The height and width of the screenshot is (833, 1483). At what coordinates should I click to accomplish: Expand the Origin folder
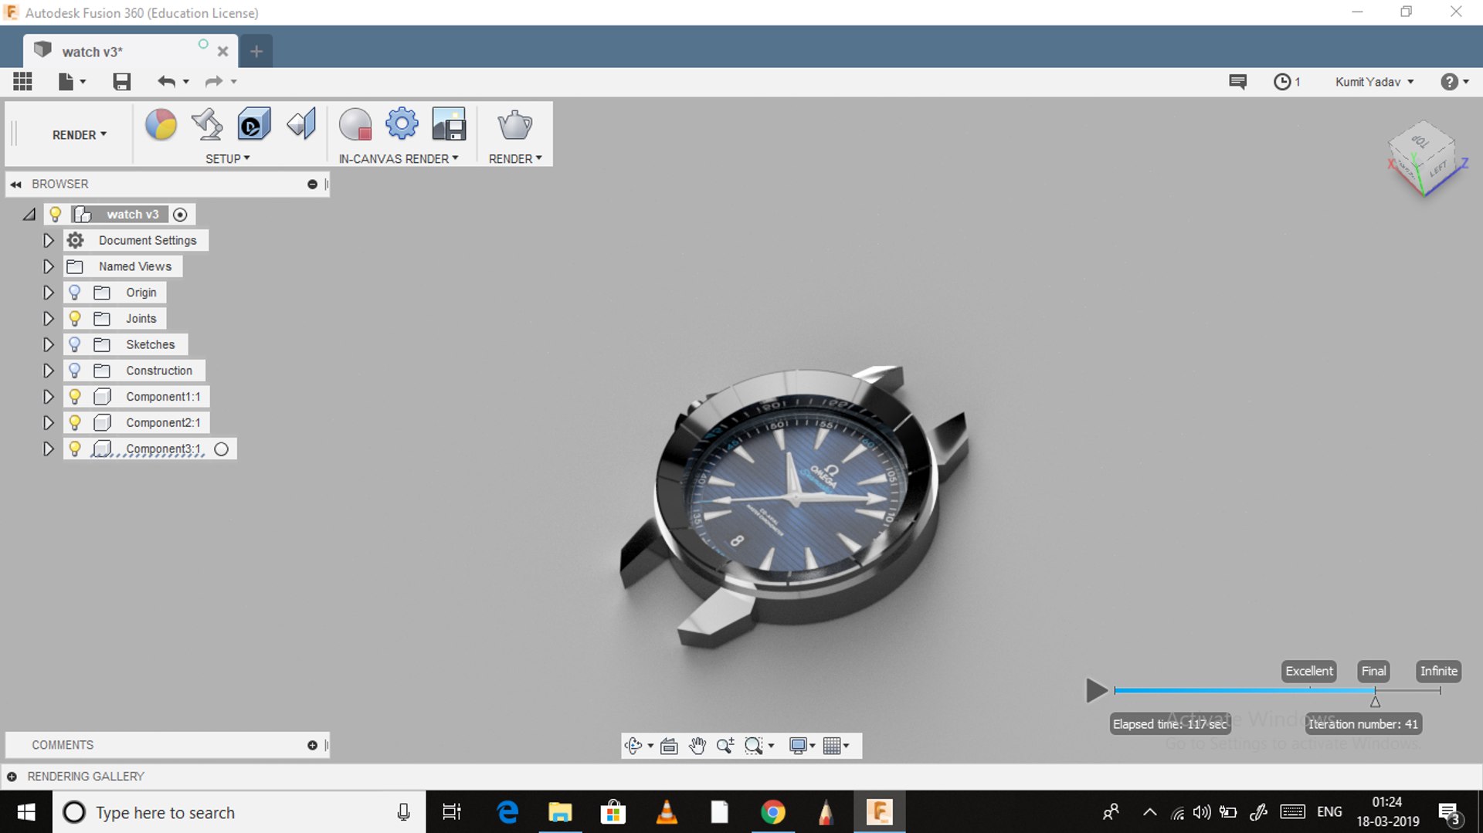(x=48, y=293)
